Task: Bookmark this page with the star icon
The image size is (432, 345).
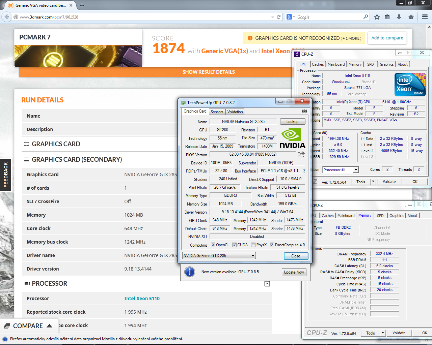Action: pyautogui.click(x=377, y=17)
